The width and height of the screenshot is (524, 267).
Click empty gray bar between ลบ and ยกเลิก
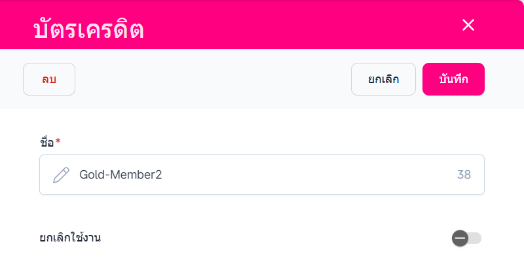coord(210,79)
